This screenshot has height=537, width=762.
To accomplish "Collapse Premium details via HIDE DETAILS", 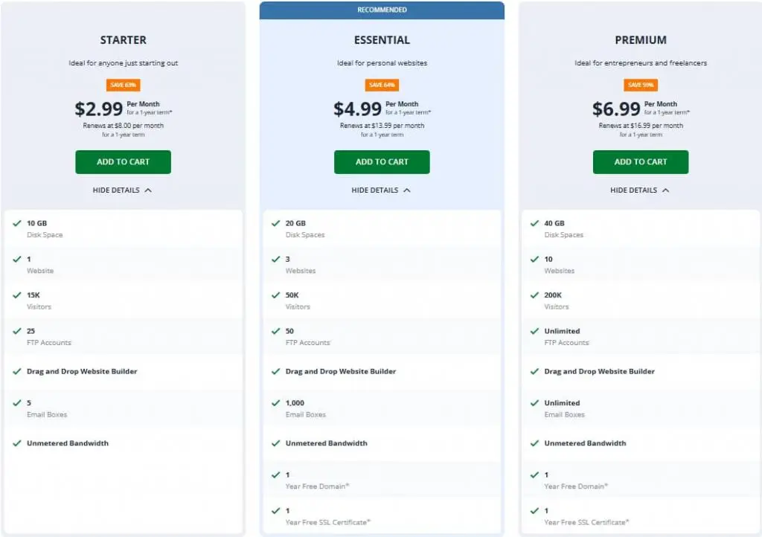I will click(640, 190).
